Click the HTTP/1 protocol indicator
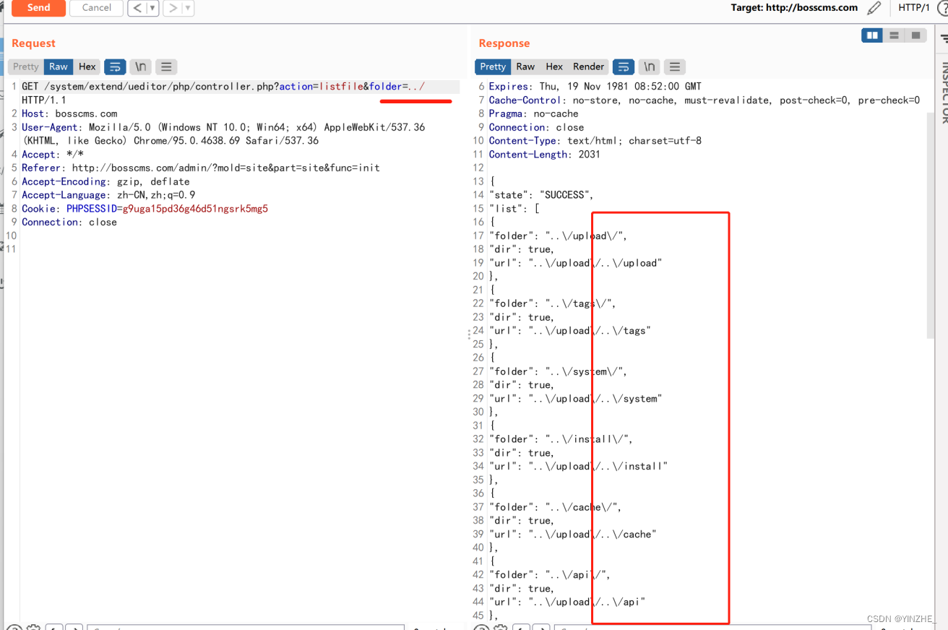This screenshot has width=948, height=630. click(x=913, y=8)
